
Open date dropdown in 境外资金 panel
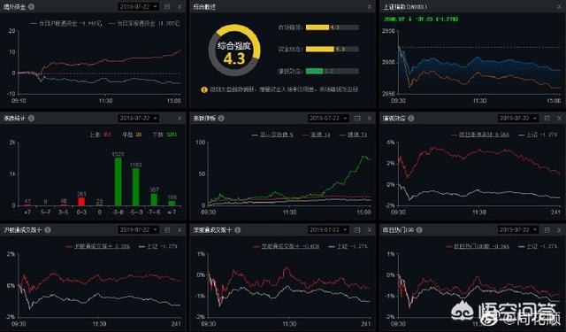click(138, 6)
